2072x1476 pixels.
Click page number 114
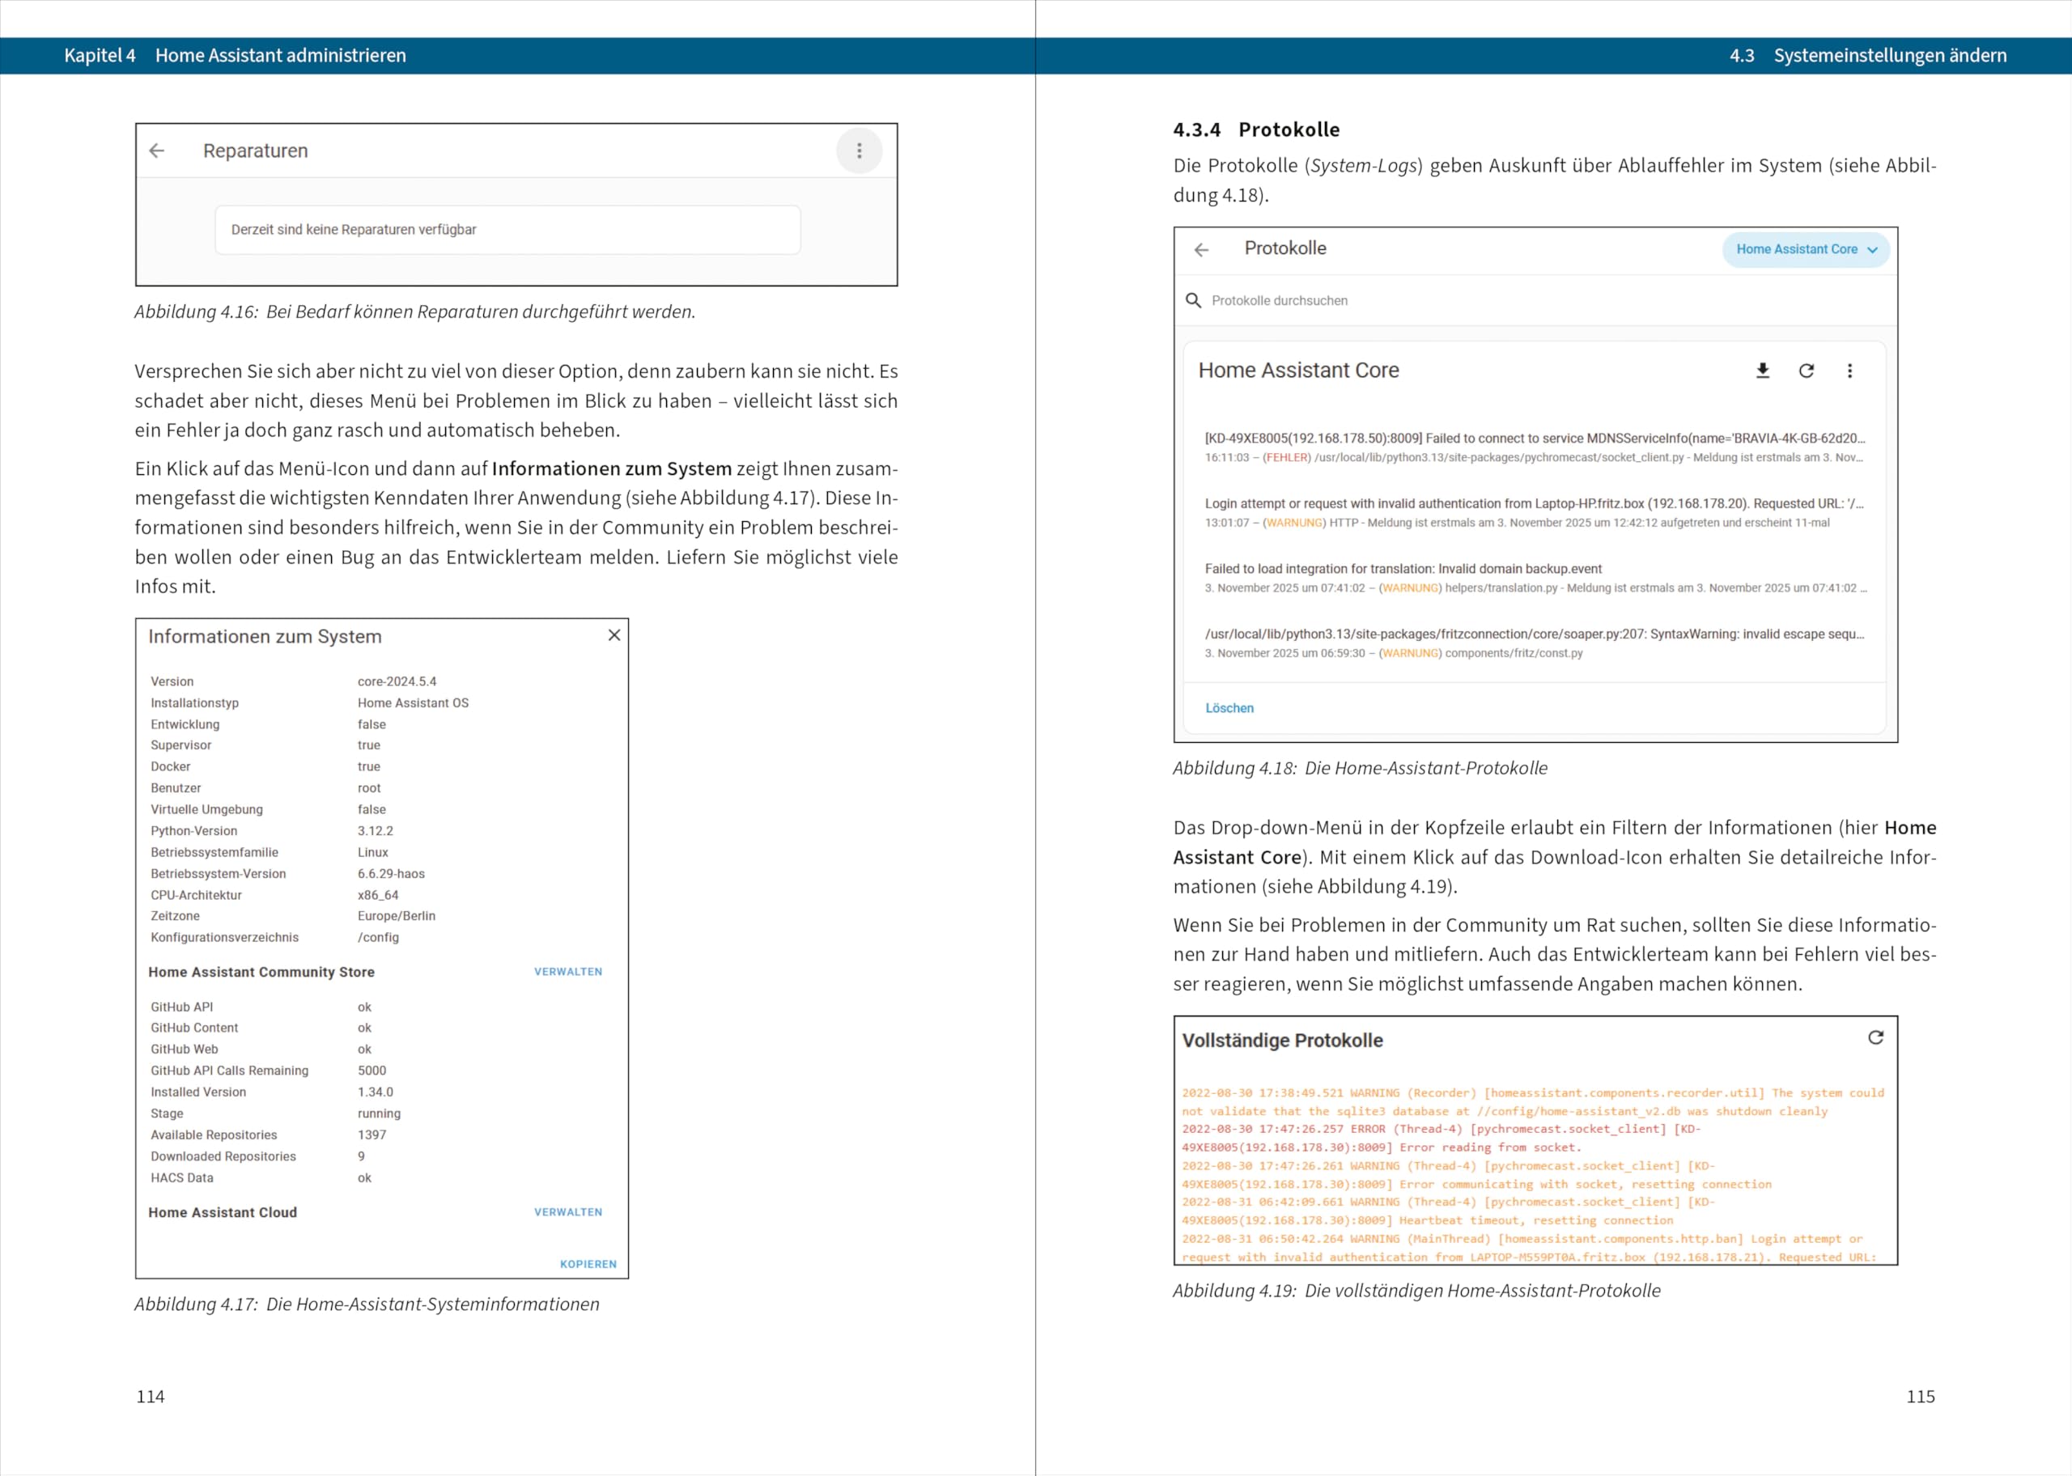(x=151, y=1397)
